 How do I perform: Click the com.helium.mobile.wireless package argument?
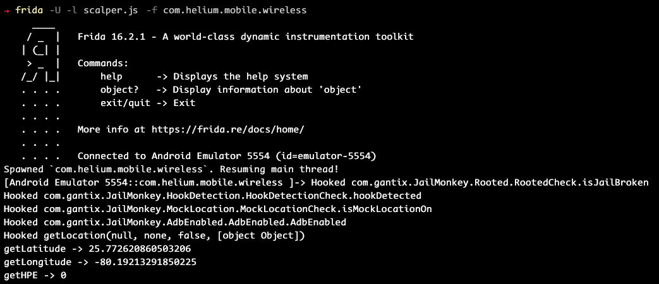click(x=234, y=11)
